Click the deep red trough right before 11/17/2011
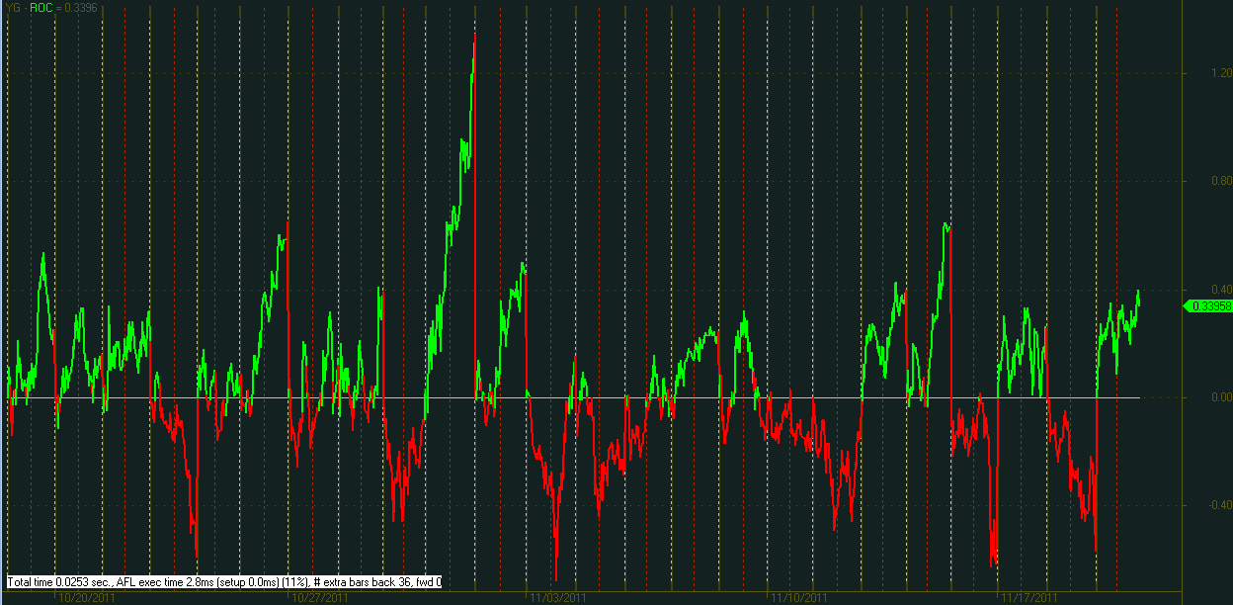 (x=993, y=563)
